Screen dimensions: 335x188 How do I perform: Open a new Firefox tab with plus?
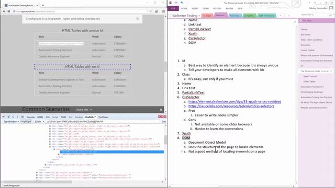pyautogui.click(x=43, y=5)
